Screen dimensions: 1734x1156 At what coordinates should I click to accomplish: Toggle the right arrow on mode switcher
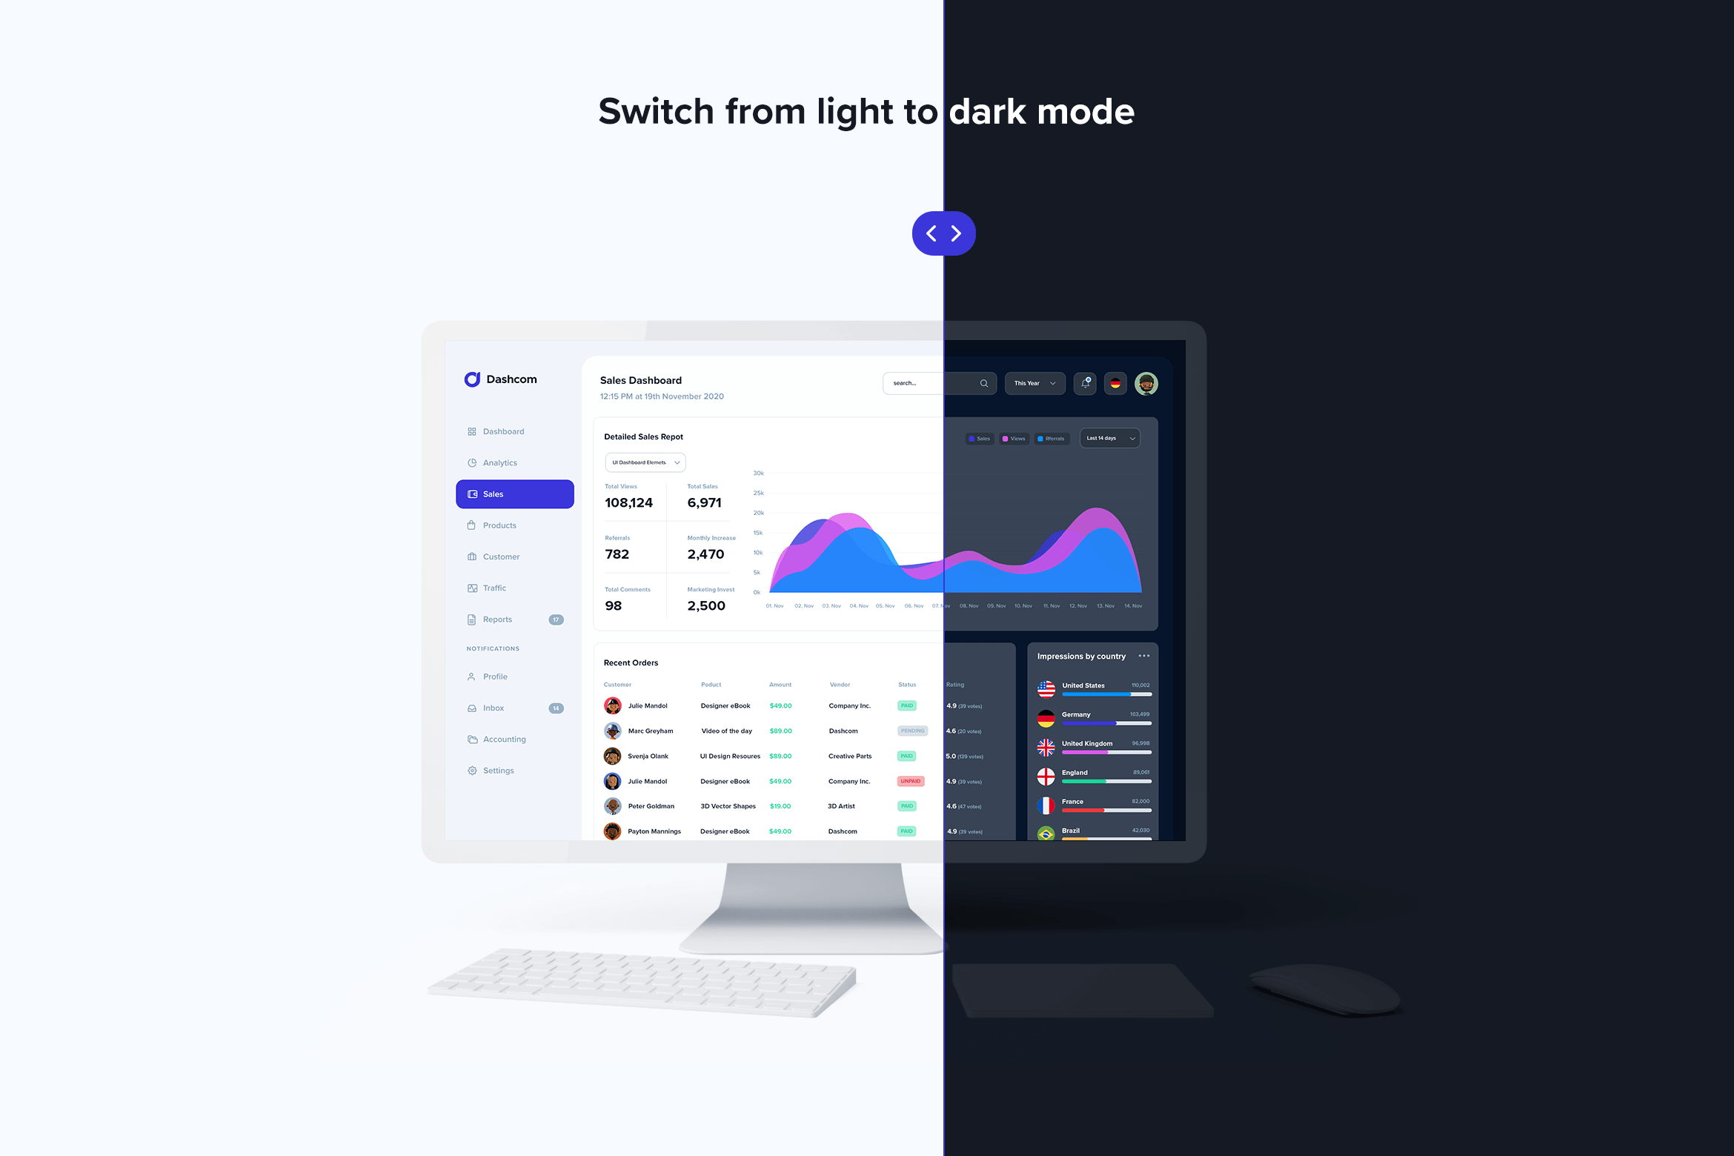click(x=954, y=232)
